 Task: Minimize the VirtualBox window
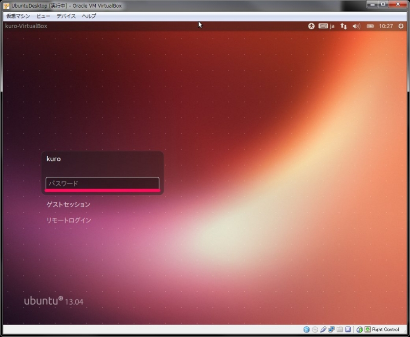[x=373, y=4]
